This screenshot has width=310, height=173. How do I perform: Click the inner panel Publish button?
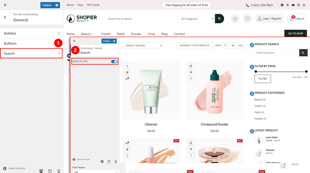click(107, 41)
